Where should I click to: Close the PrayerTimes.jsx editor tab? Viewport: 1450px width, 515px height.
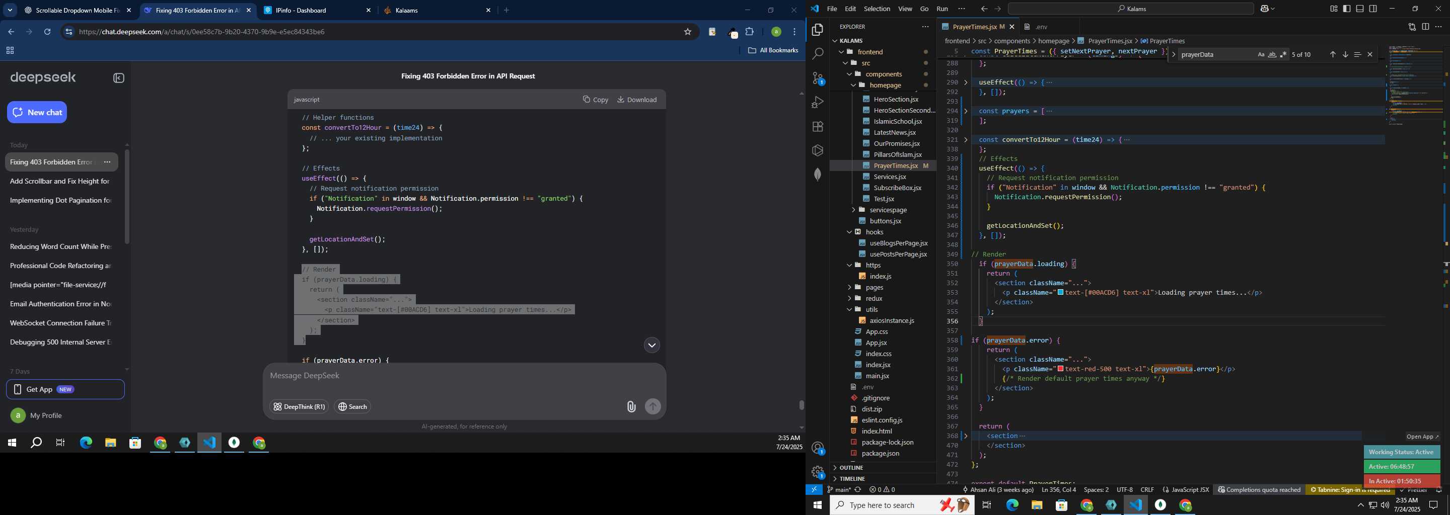1011,27
